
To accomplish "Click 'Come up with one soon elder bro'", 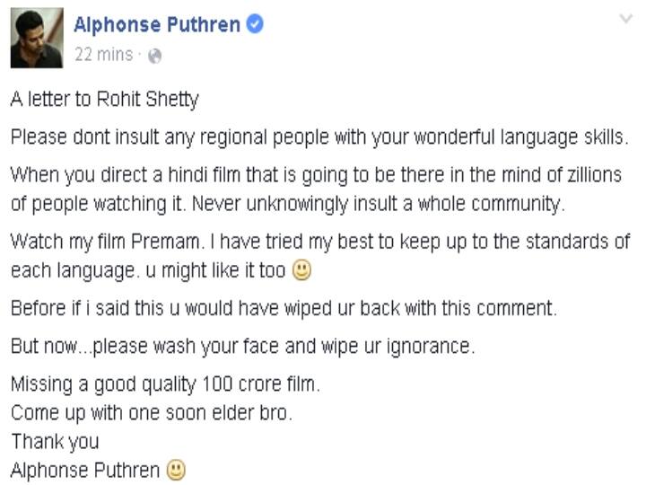I will [x=152, y=413].
